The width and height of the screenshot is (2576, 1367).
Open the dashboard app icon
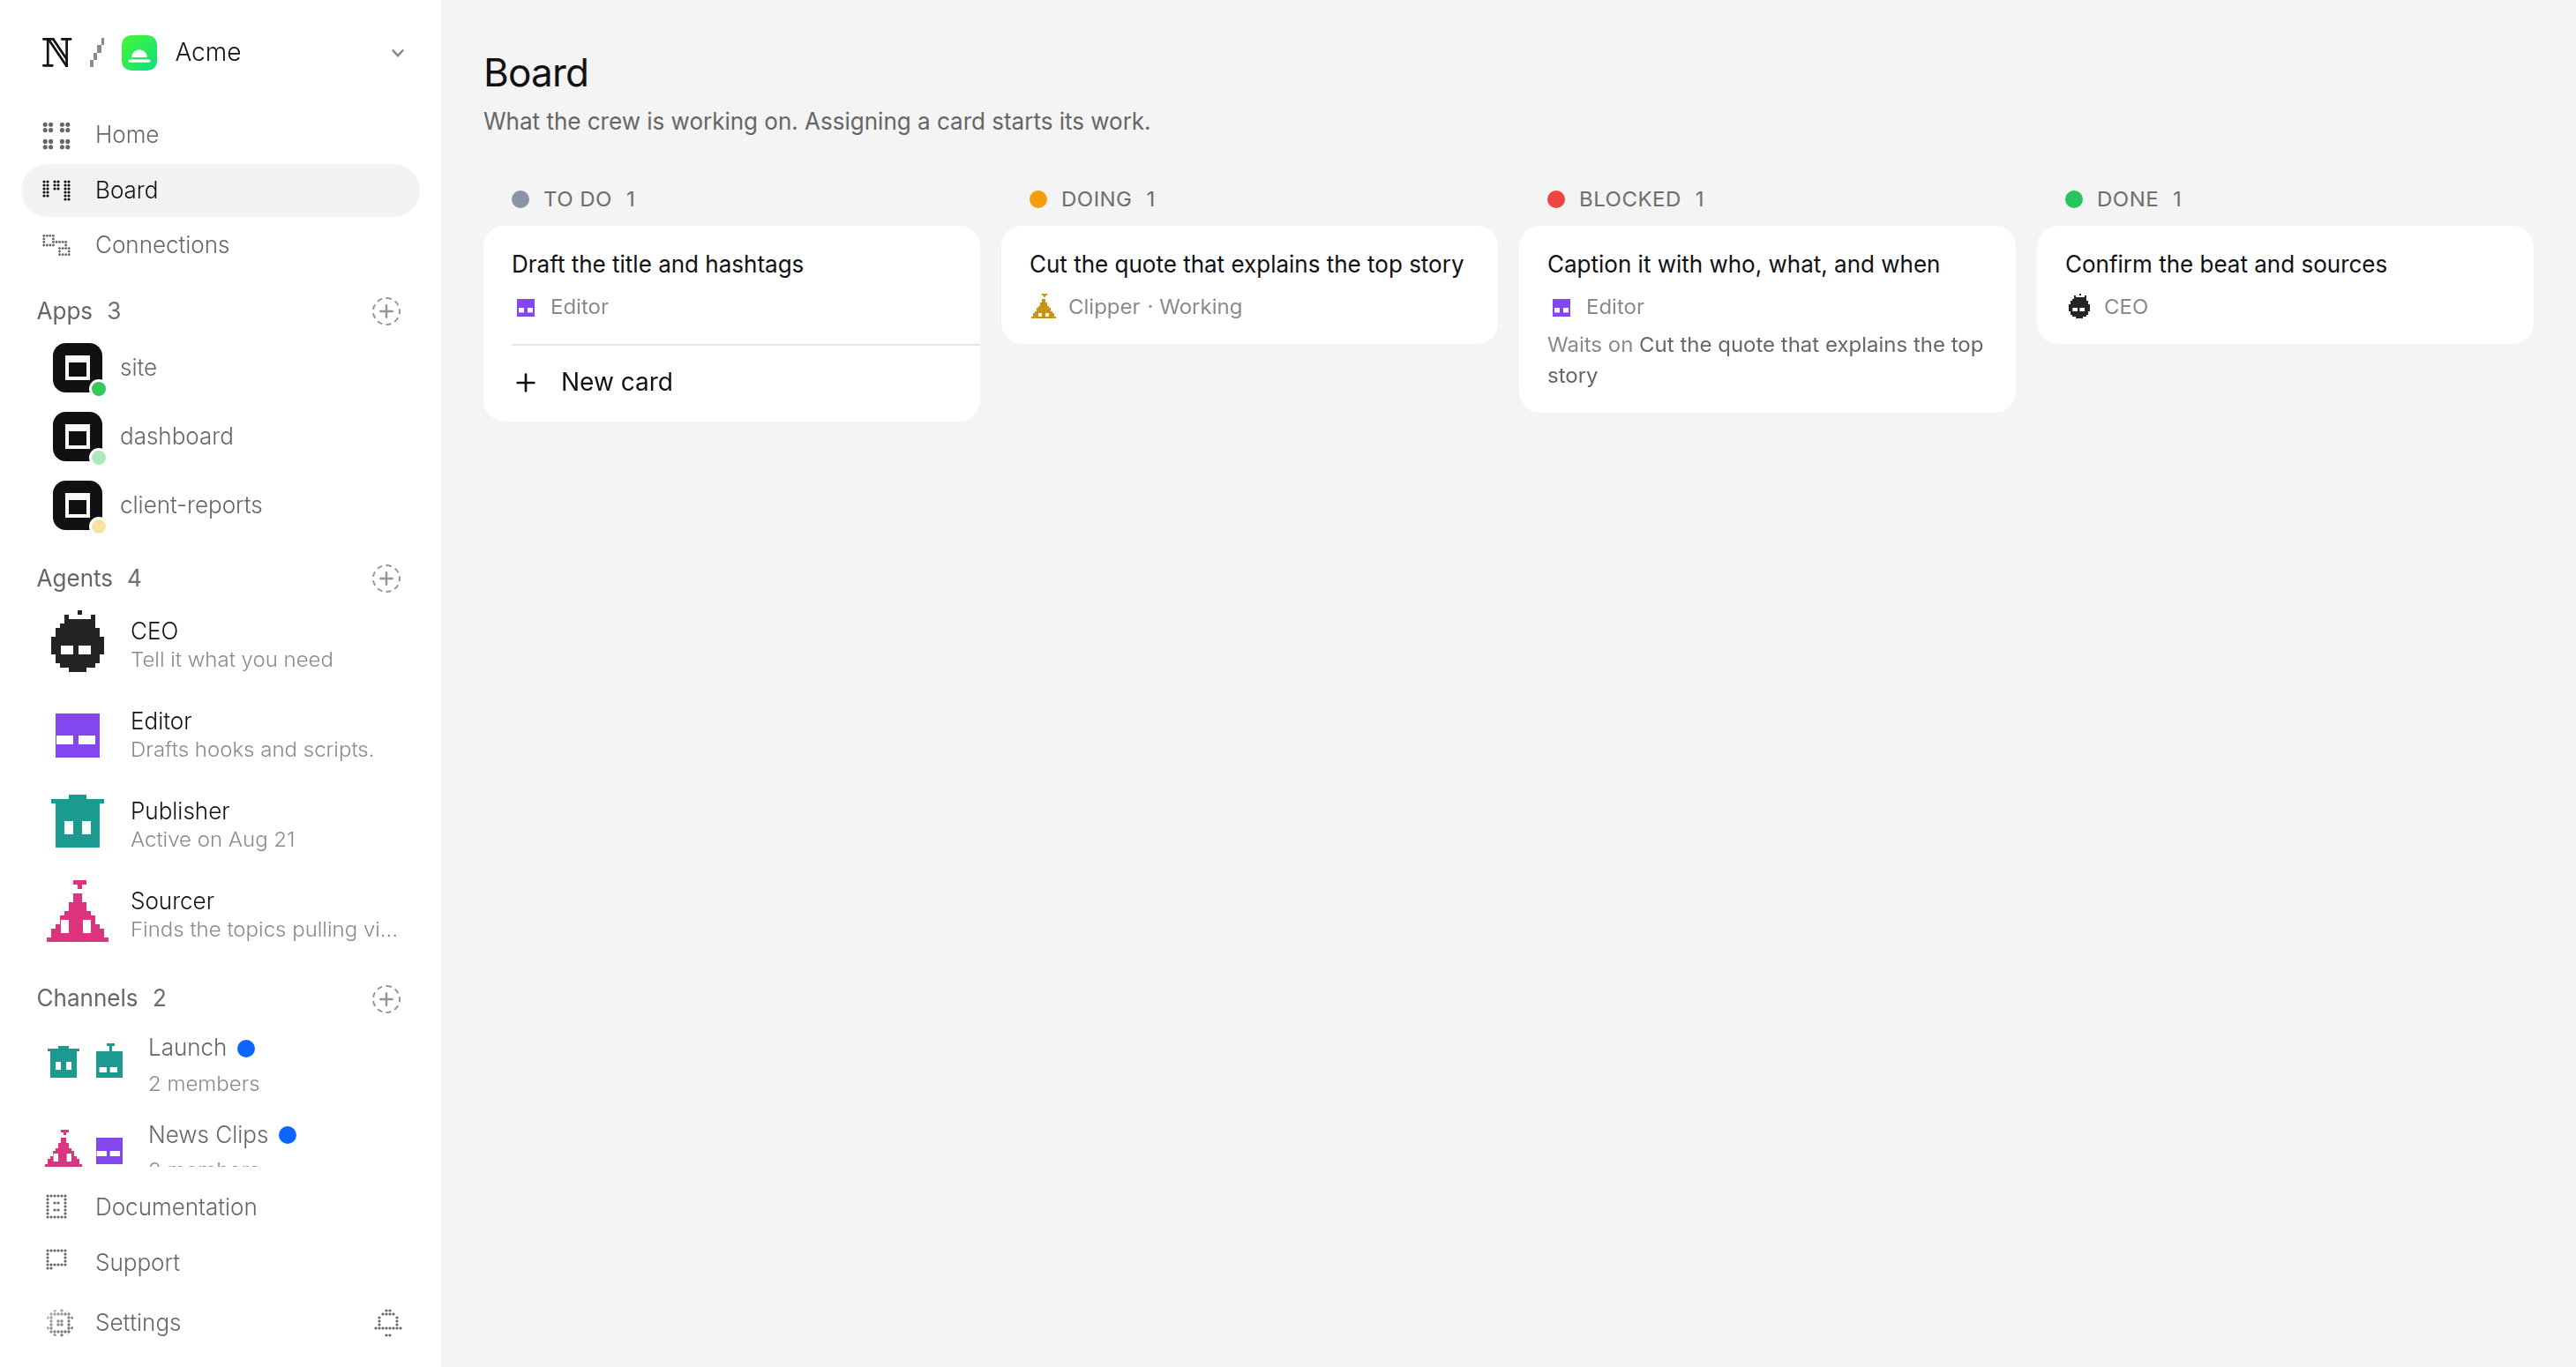78,437
